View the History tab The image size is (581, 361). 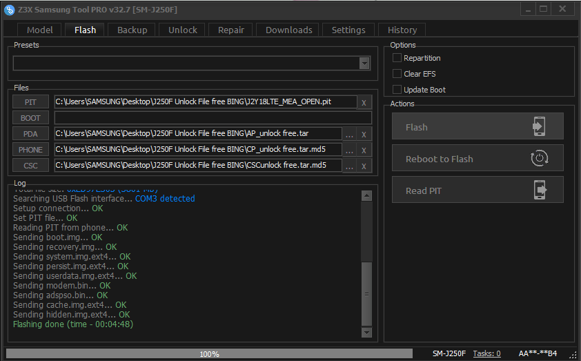tap(402, 30)
